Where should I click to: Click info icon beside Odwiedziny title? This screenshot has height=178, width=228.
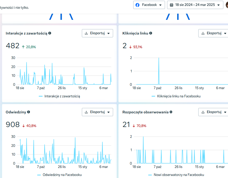click(x=28, y=112)
